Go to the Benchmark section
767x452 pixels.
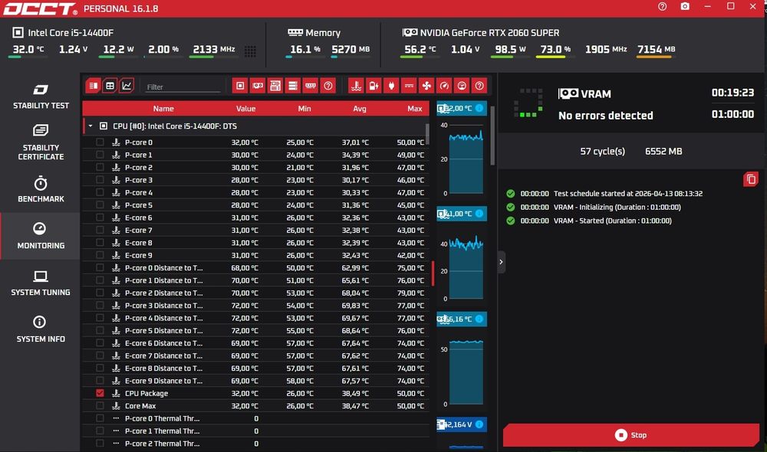coord(41,189)
